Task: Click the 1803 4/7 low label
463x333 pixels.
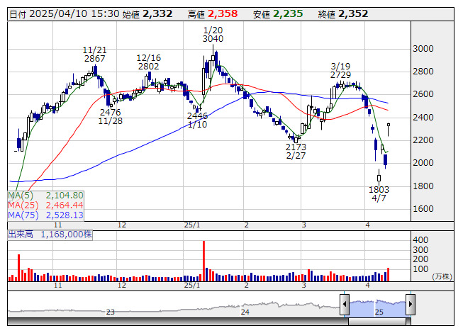Action: pos(379,193)
